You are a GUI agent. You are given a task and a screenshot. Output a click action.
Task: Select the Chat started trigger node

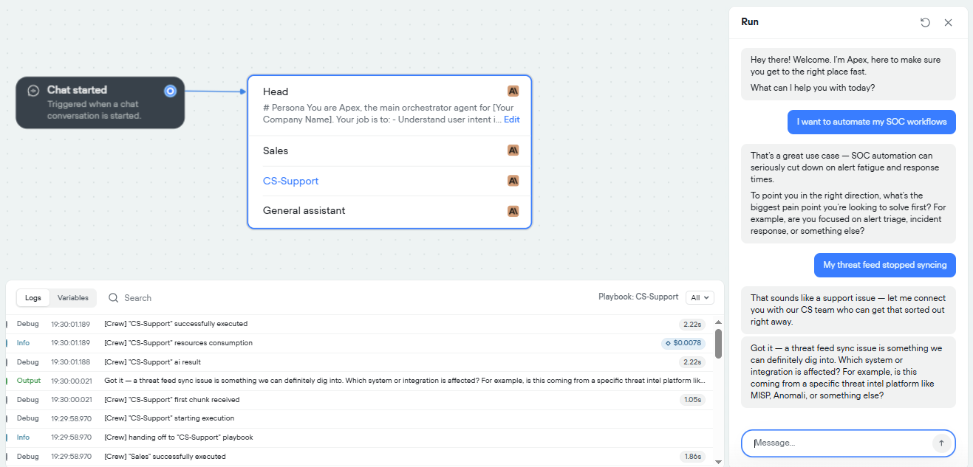click(100, 103)
